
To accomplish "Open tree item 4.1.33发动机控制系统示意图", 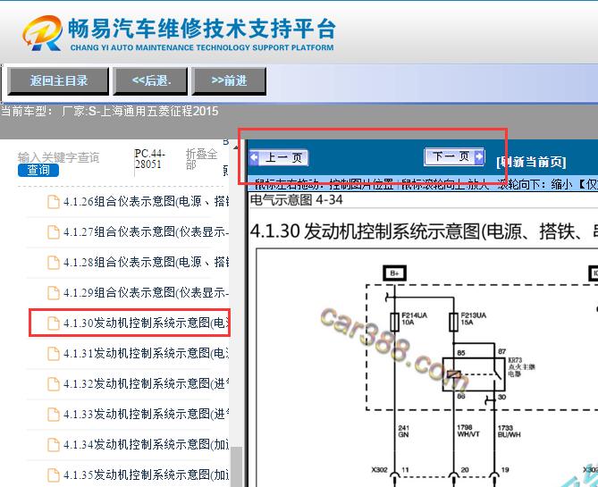I will pyautogui.click(x=146, y=414).
